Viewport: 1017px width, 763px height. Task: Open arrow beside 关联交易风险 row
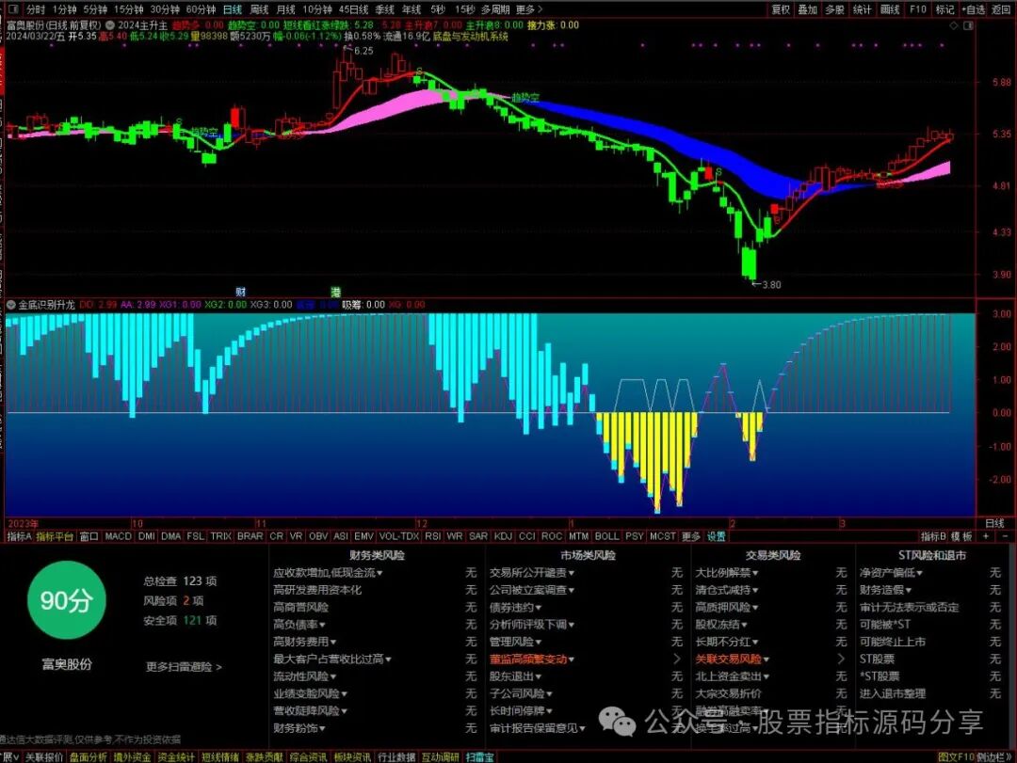click(841, 659)
